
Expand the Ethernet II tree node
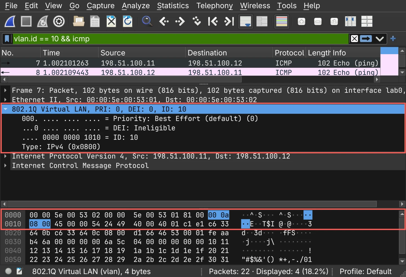(x=5, y=100)
